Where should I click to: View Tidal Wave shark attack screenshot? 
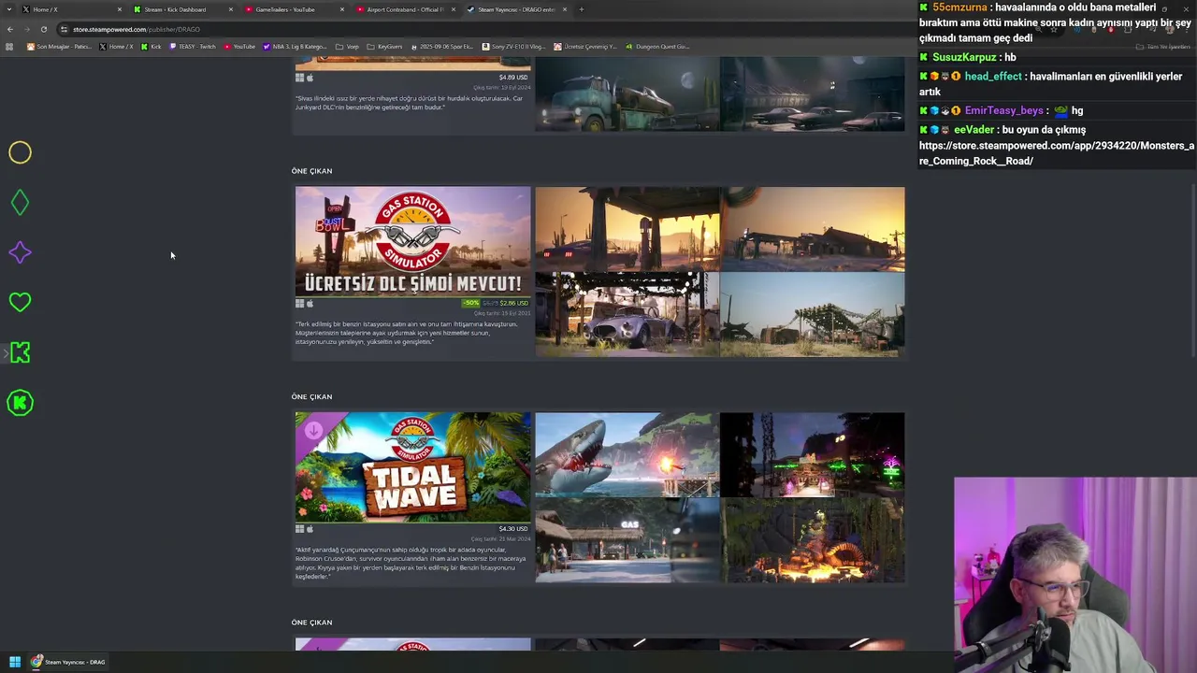tap(627, 454)
